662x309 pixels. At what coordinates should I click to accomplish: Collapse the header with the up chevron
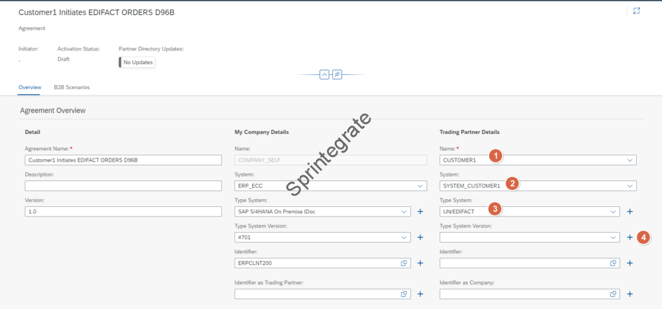[x=325, y=74]
